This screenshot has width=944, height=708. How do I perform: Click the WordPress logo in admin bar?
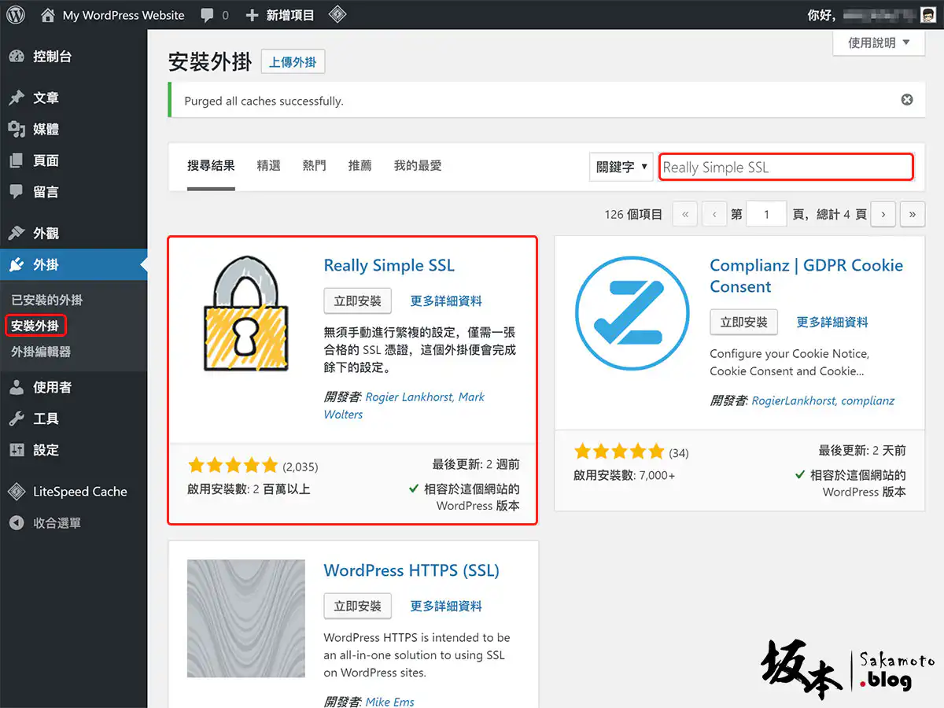click(x=16, y=15)
